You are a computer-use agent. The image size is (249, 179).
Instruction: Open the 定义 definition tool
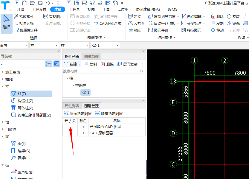pos(135,16)
